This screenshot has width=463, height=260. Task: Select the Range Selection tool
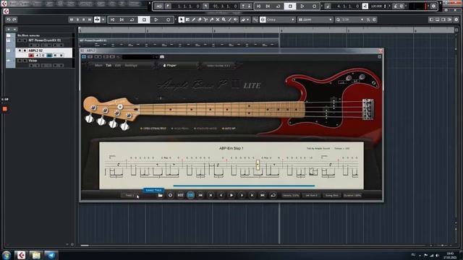(187, 19)
